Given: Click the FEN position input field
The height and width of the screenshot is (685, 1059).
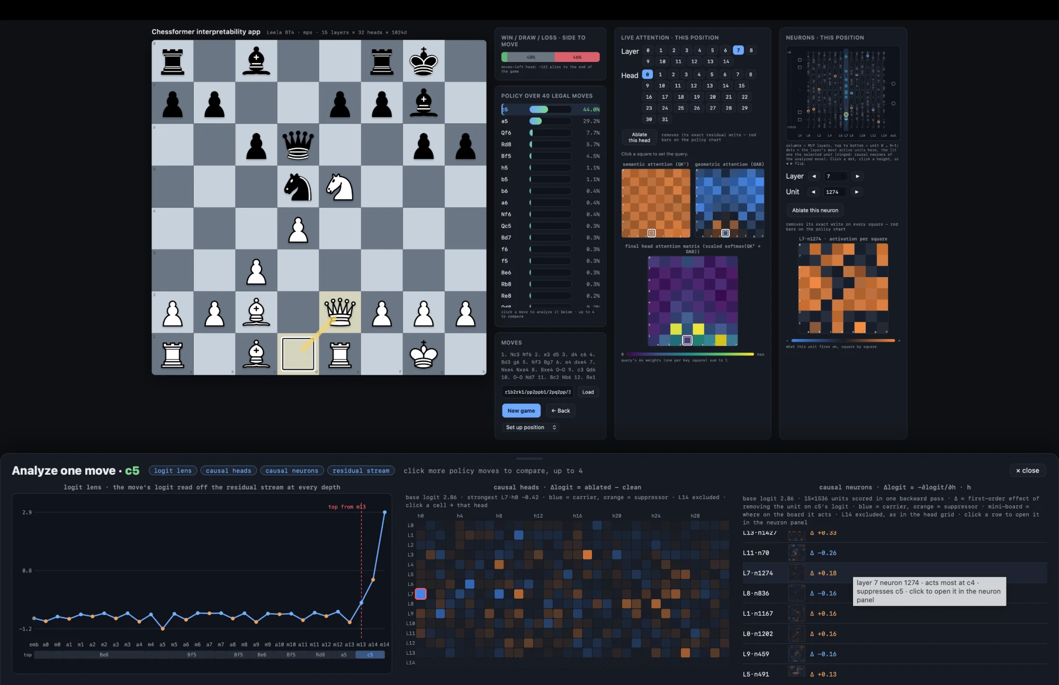Looking at the screenshot, I should click(x=537, y=392).
